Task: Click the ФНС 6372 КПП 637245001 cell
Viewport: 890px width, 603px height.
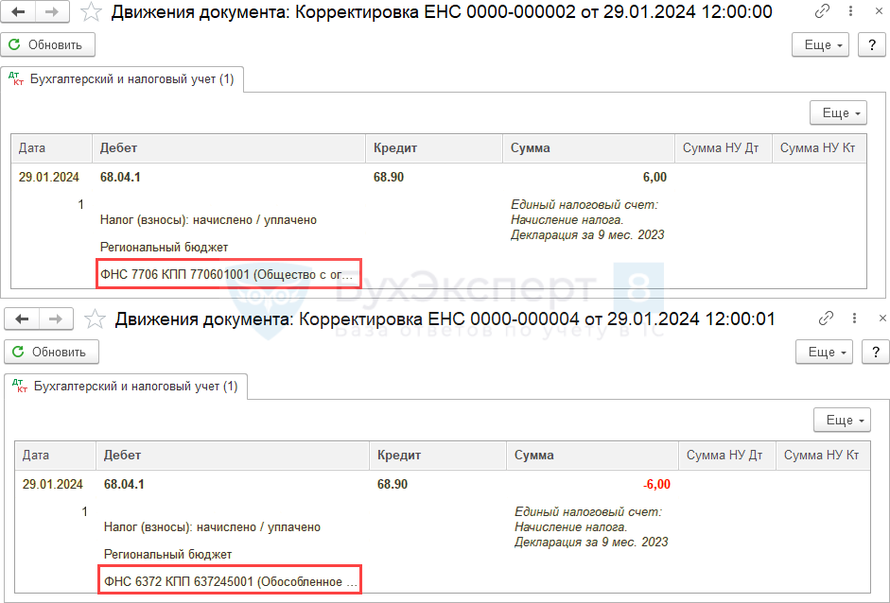Action: click(231, 581)
